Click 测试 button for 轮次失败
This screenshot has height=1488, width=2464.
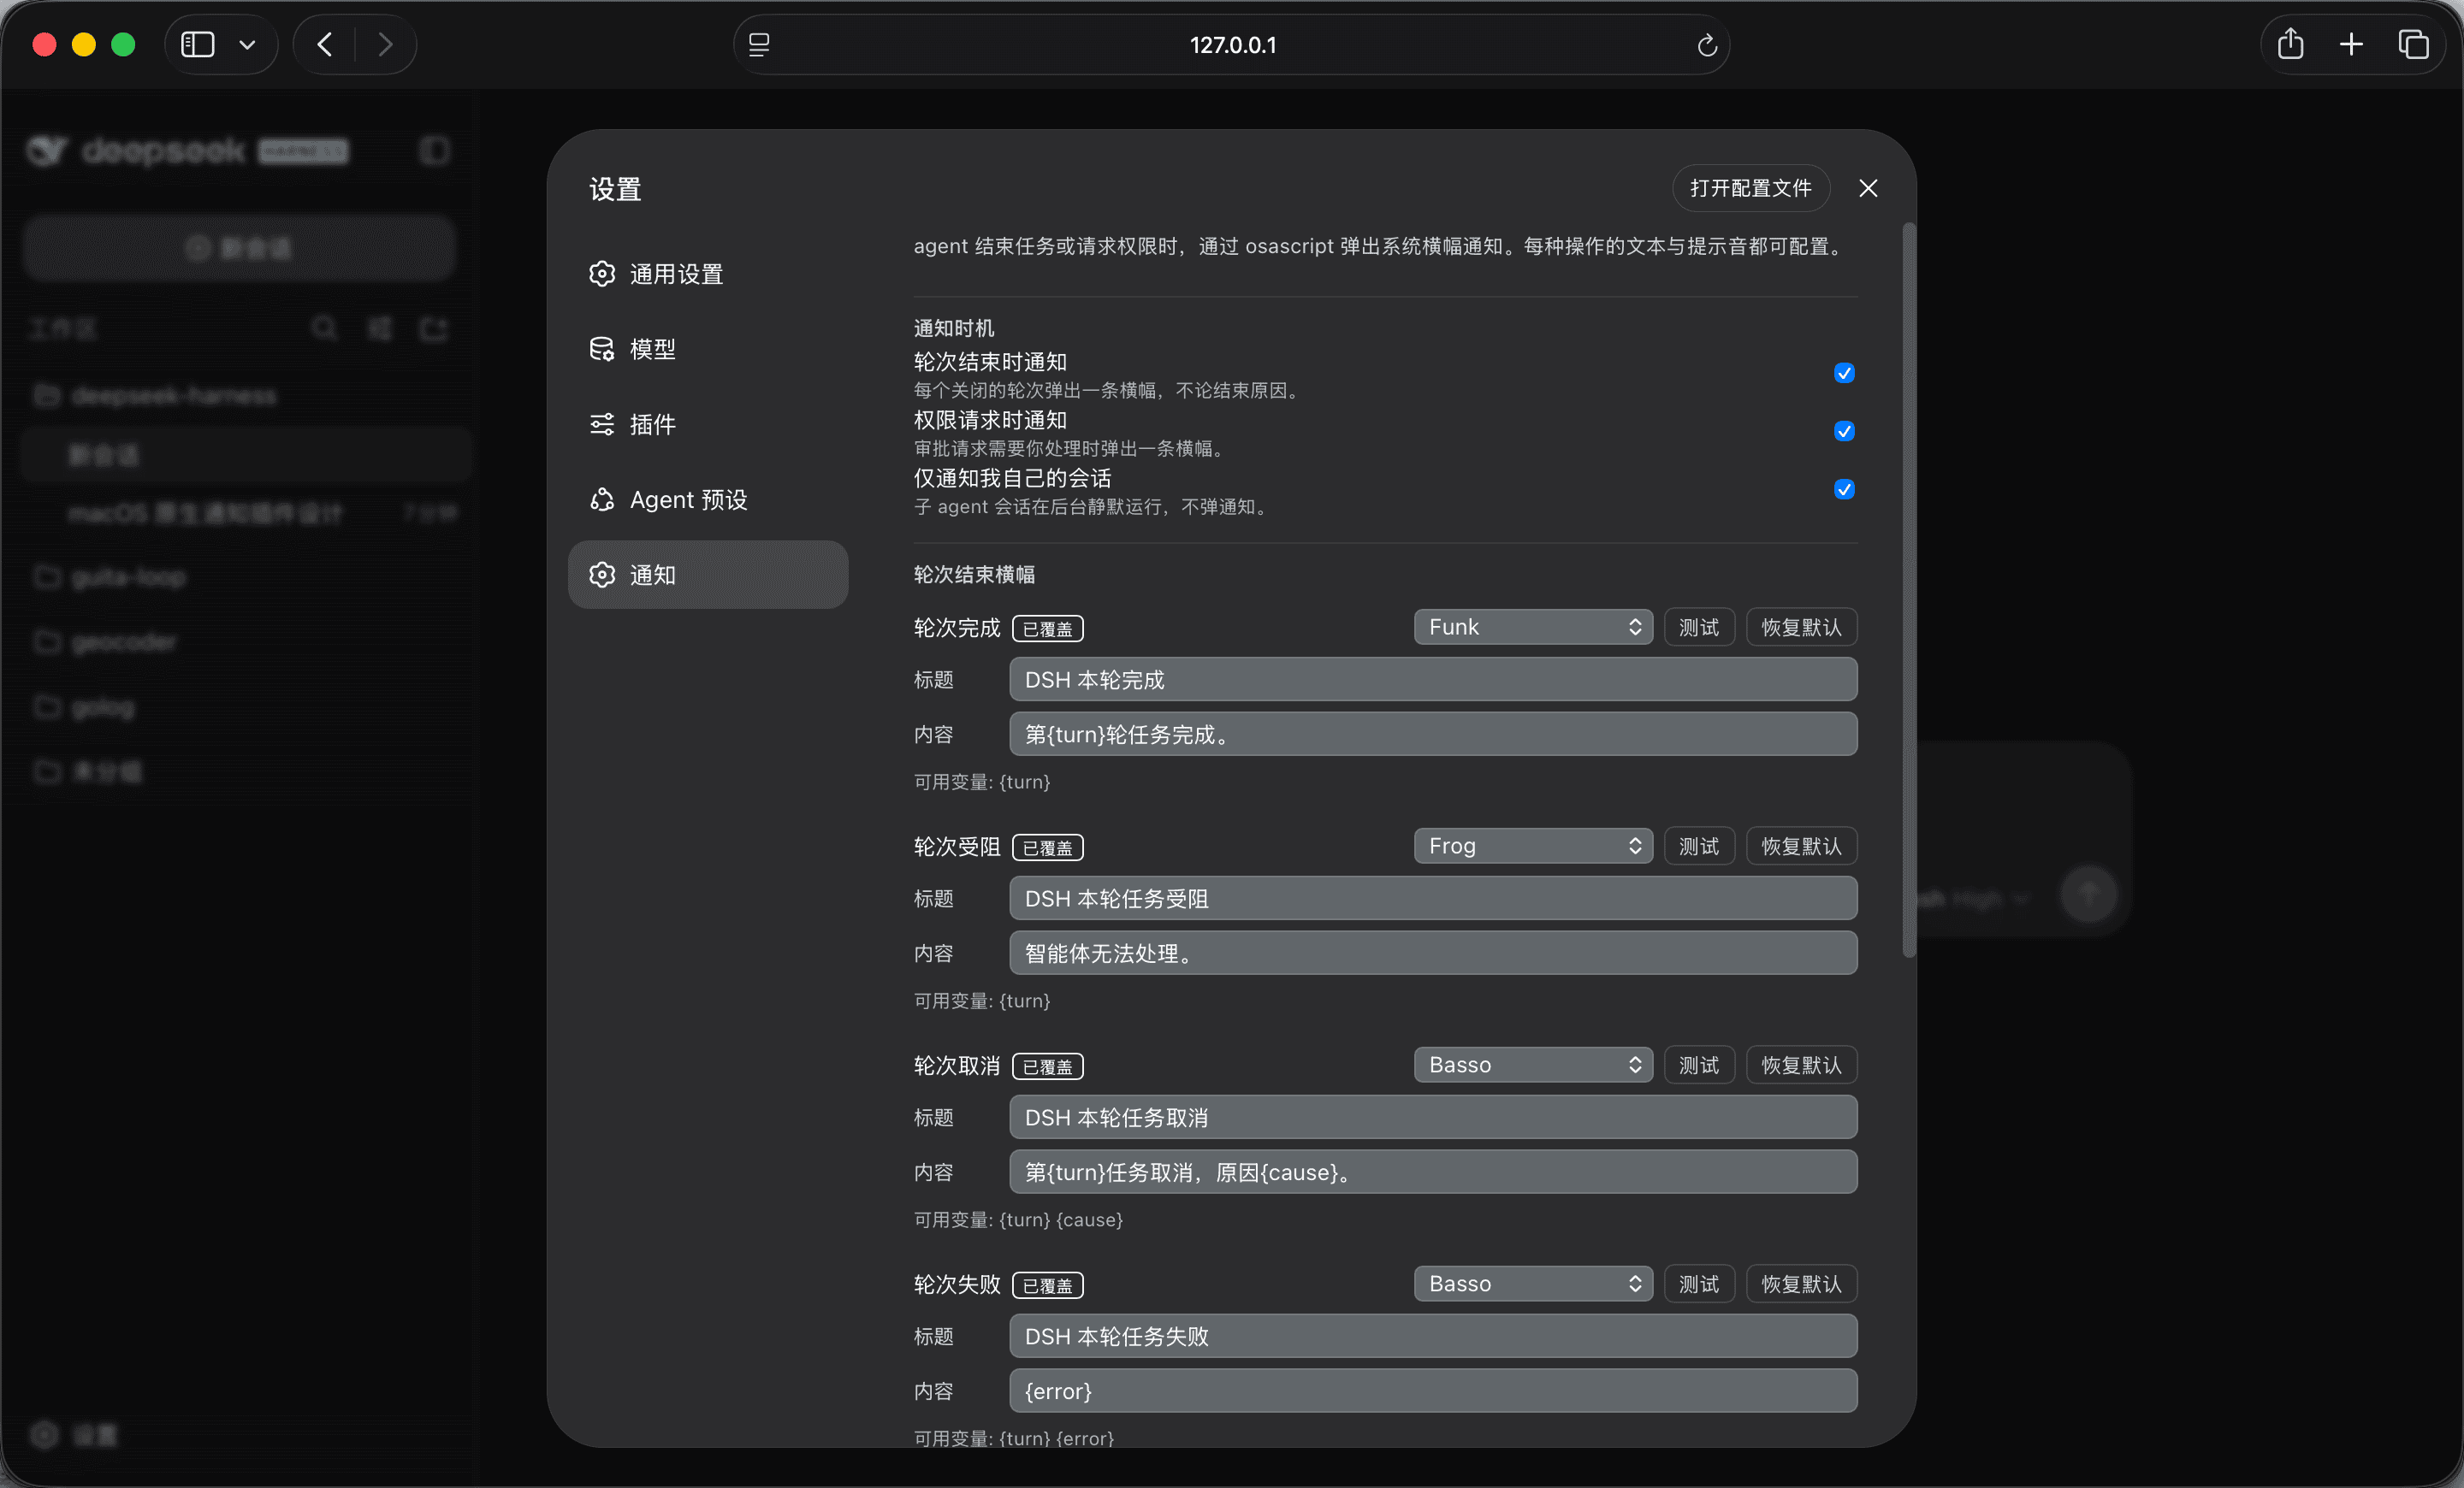(x=1699, y=1283)
